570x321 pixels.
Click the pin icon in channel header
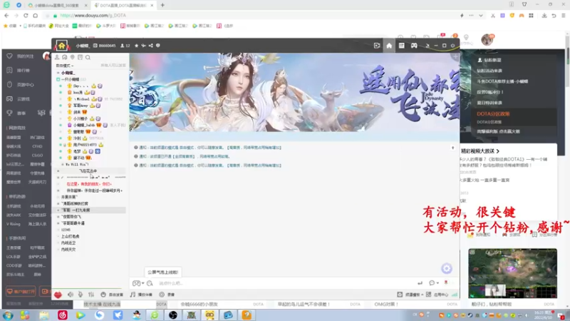coord(144,46)
